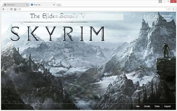Click the 16:21 clock display

click(151, 17)
